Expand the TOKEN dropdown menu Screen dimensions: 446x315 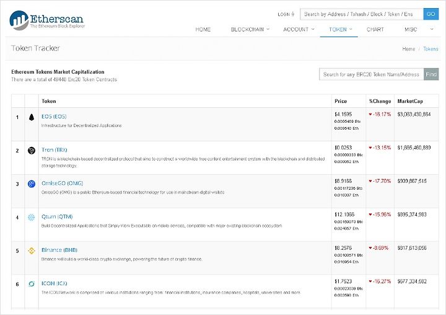[341, 29]
